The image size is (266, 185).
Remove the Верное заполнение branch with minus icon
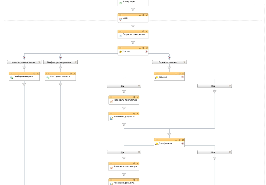tap(169, 57)
